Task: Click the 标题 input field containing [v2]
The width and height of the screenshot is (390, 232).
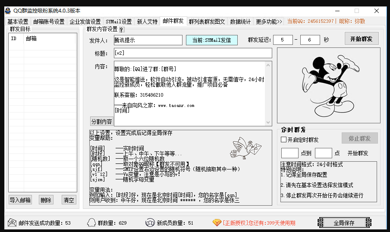Action: pos(193,53)
